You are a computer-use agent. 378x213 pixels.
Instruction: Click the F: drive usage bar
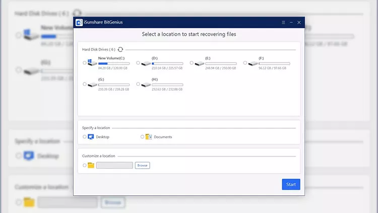coord(275,64)
